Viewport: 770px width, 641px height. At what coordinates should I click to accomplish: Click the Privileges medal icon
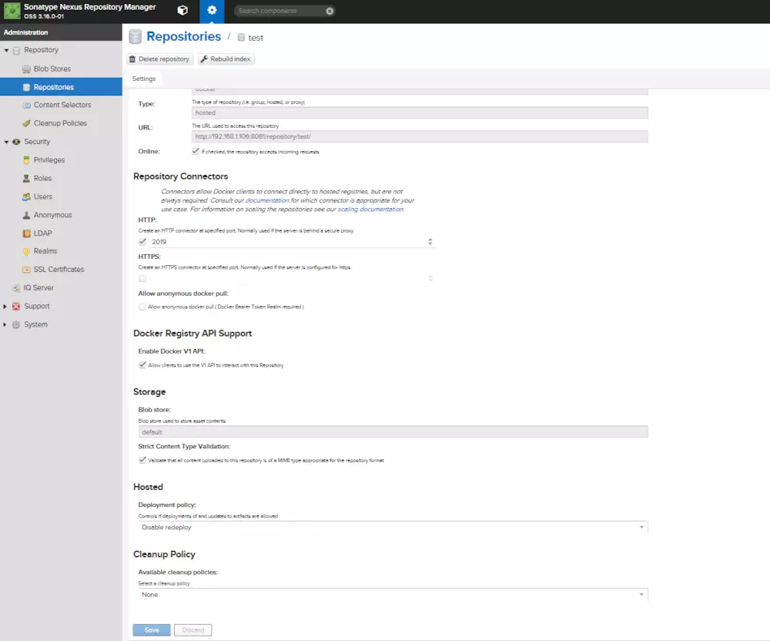pos(26,160)
